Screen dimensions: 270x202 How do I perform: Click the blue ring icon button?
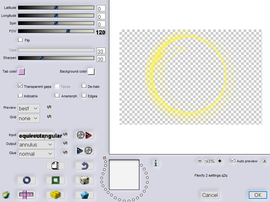(x=27, y=180)
